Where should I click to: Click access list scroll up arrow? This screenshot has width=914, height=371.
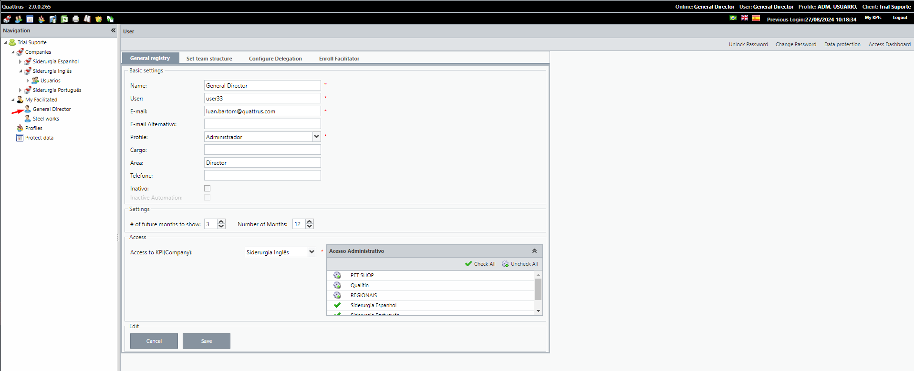click(538, 275)
